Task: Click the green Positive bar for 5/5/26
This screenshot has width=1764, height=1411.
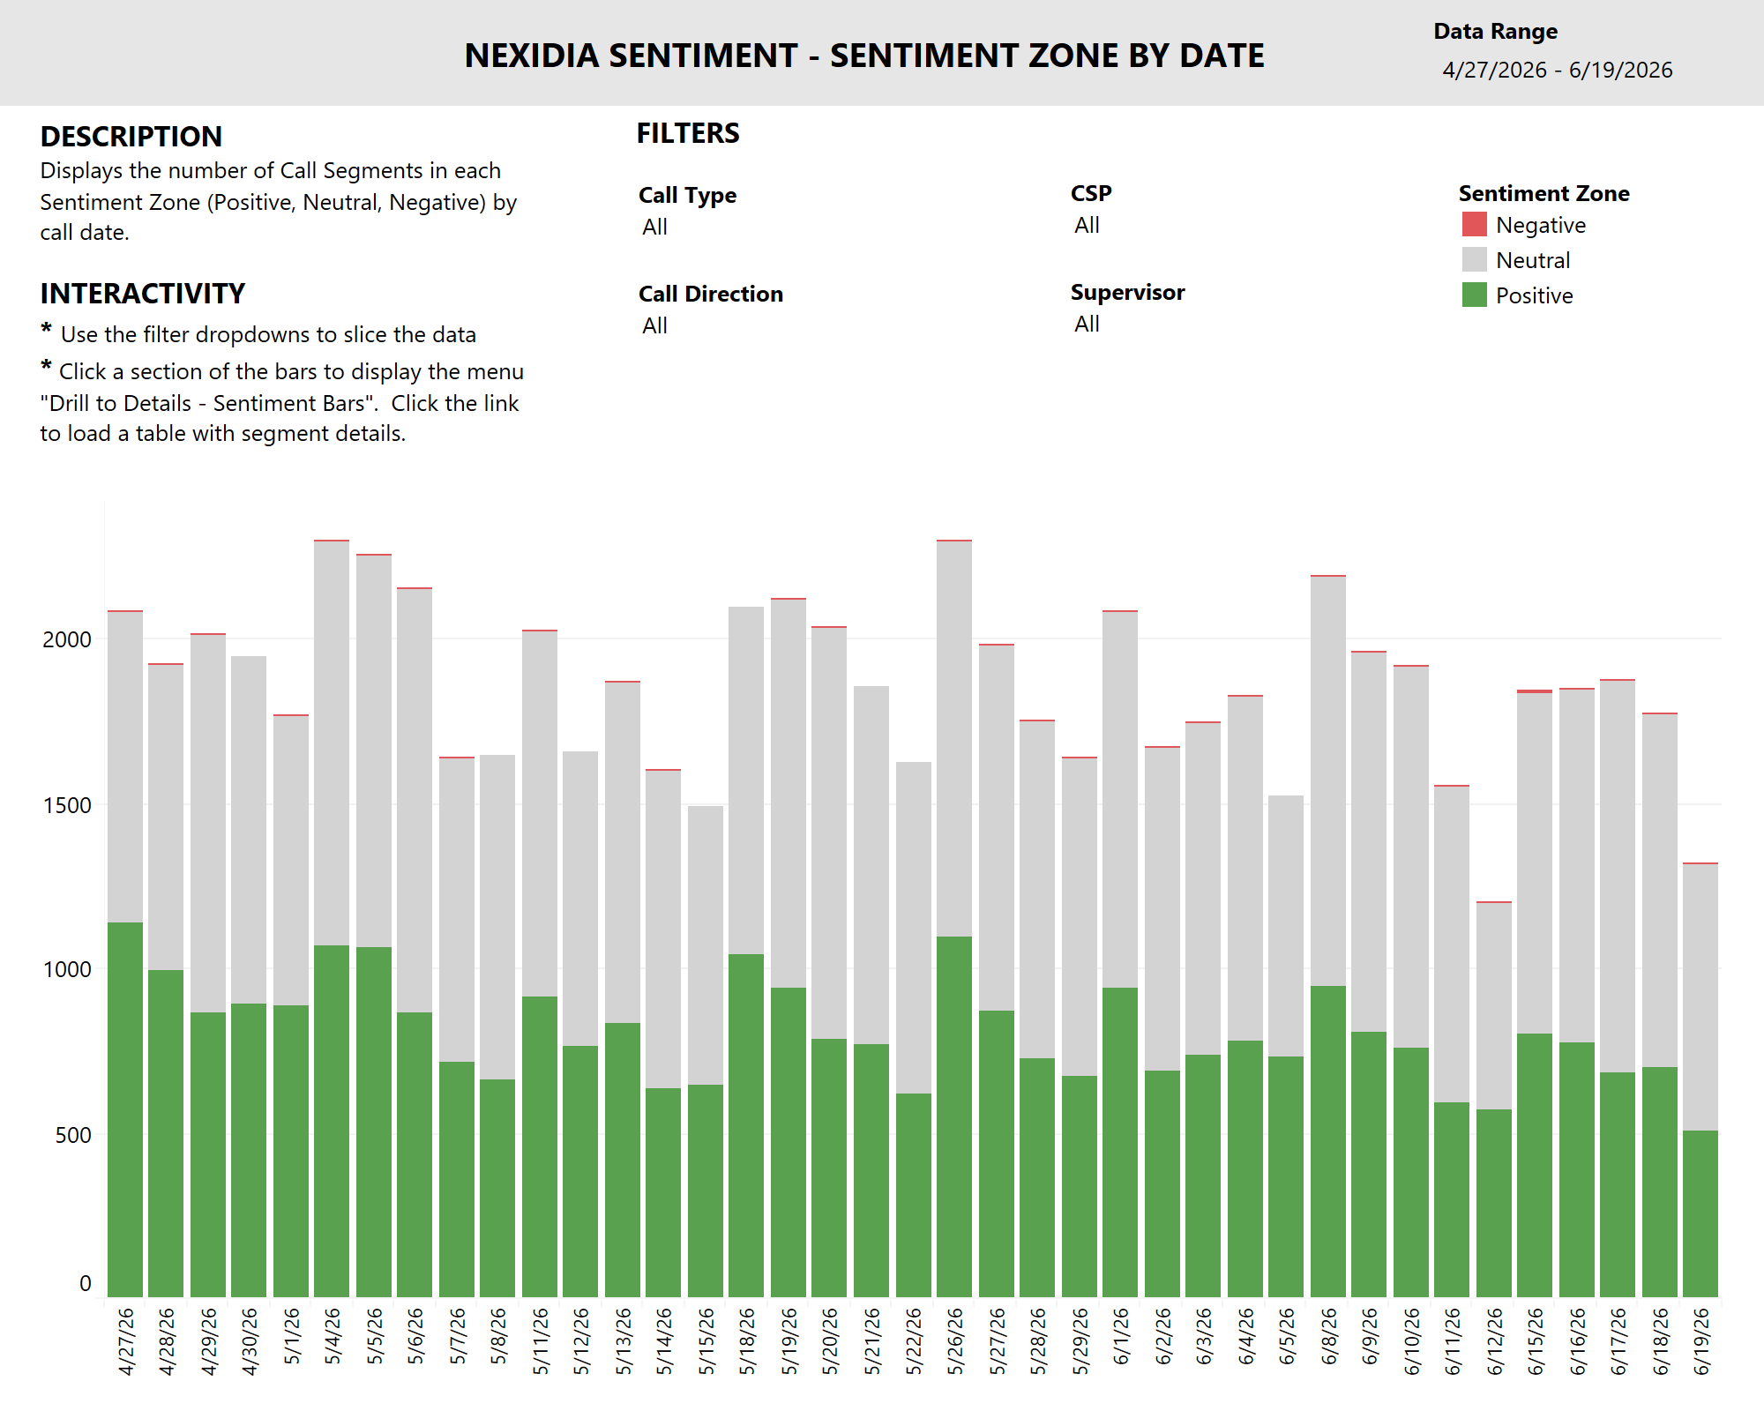Action: click(374, 1122)
